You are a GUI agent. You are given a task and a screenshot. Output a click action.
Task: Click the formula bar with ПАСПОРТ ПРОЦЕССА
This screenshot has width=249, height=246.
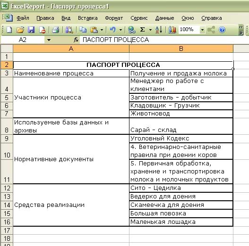point(164,40)
